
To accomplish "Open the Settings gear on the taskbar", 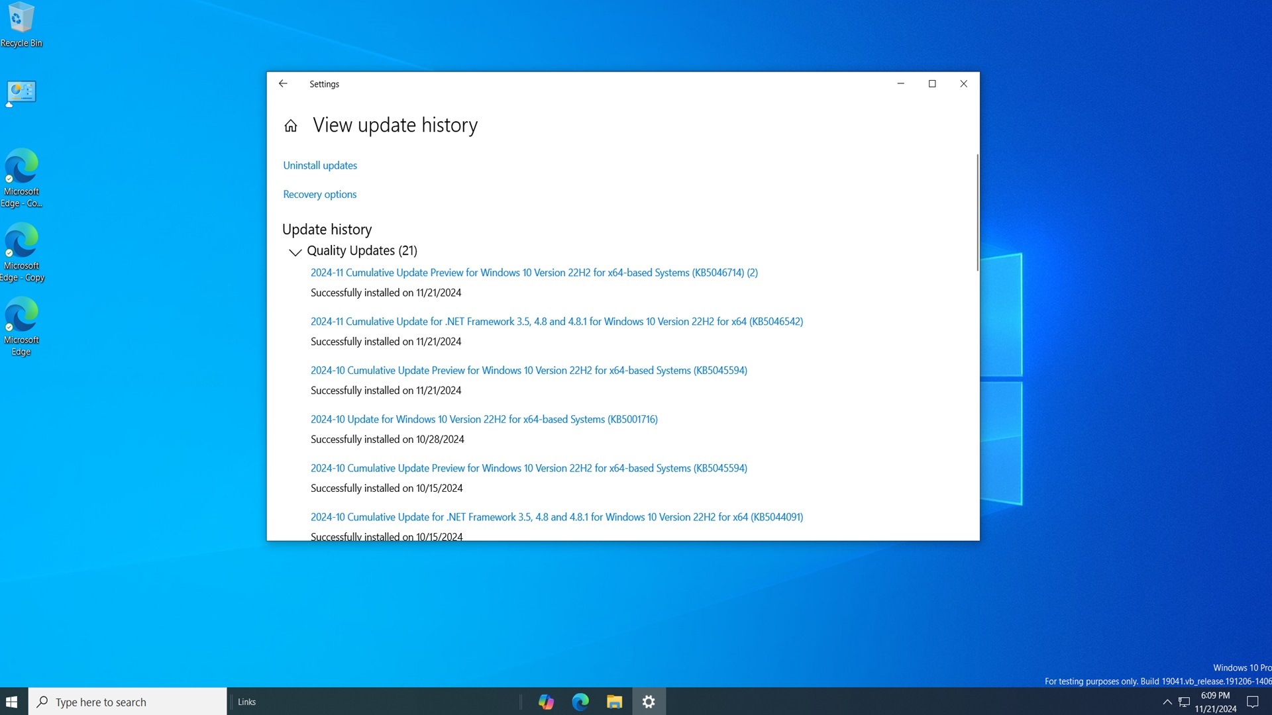I will [x=648, y=701].
